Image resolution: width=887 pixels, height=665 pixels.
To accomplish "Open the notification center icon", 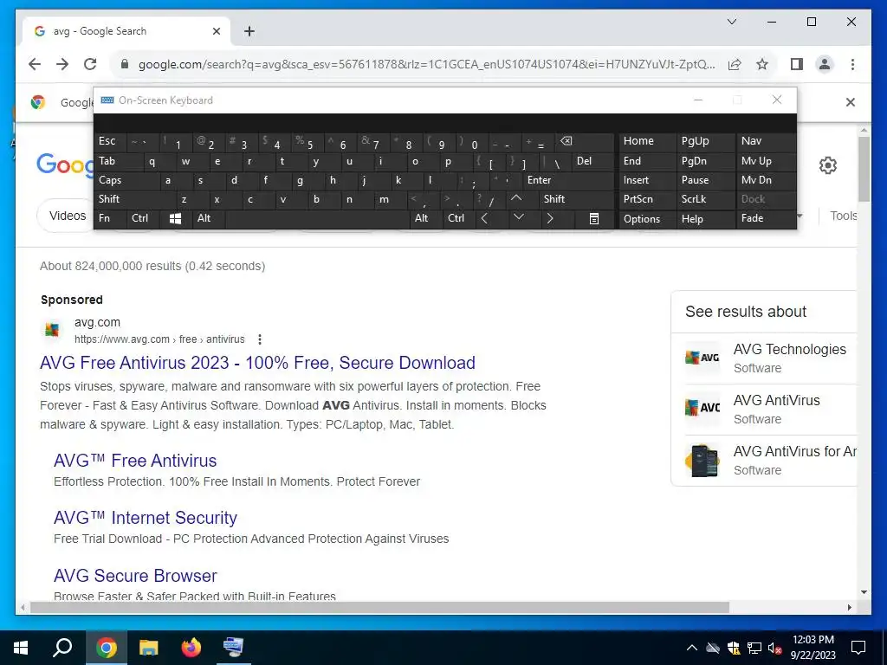I will [x=858, y=648].
